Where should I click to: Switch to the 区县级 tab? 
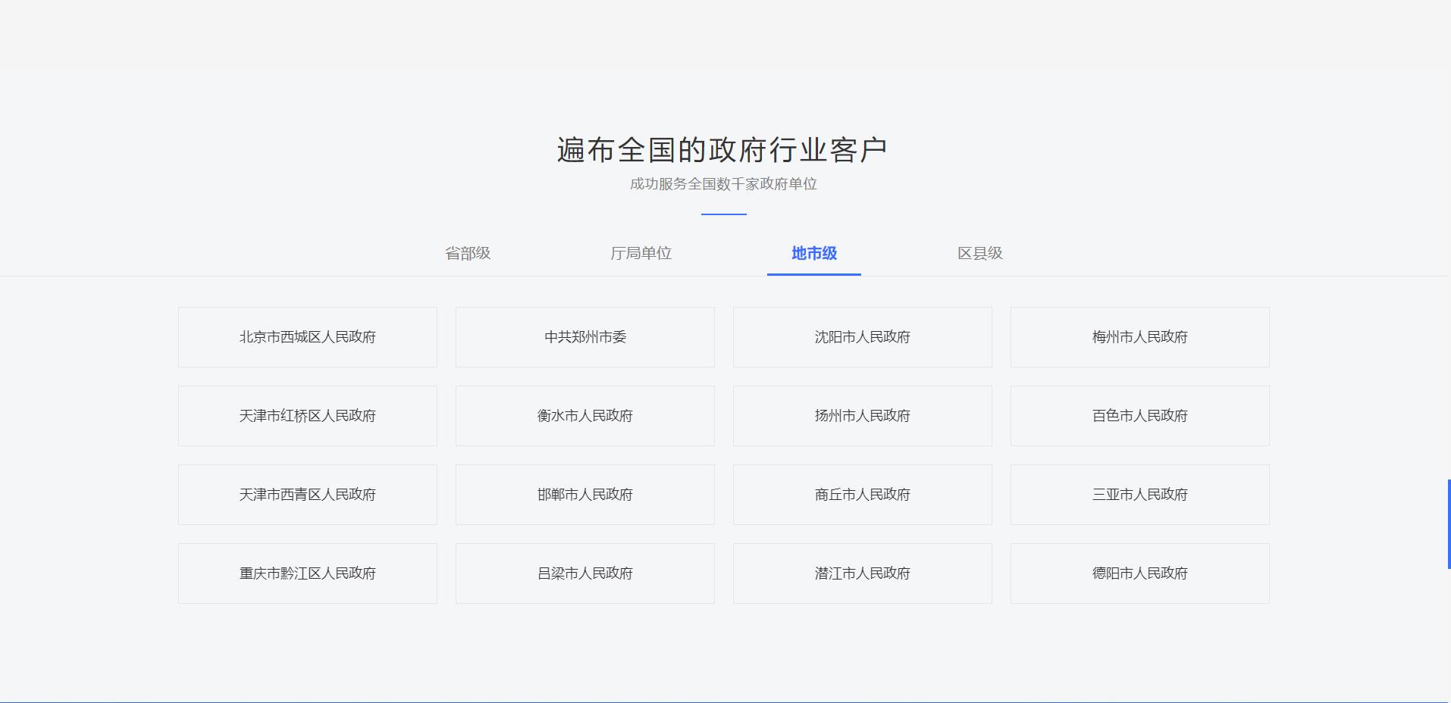click(x=979, y=253)
